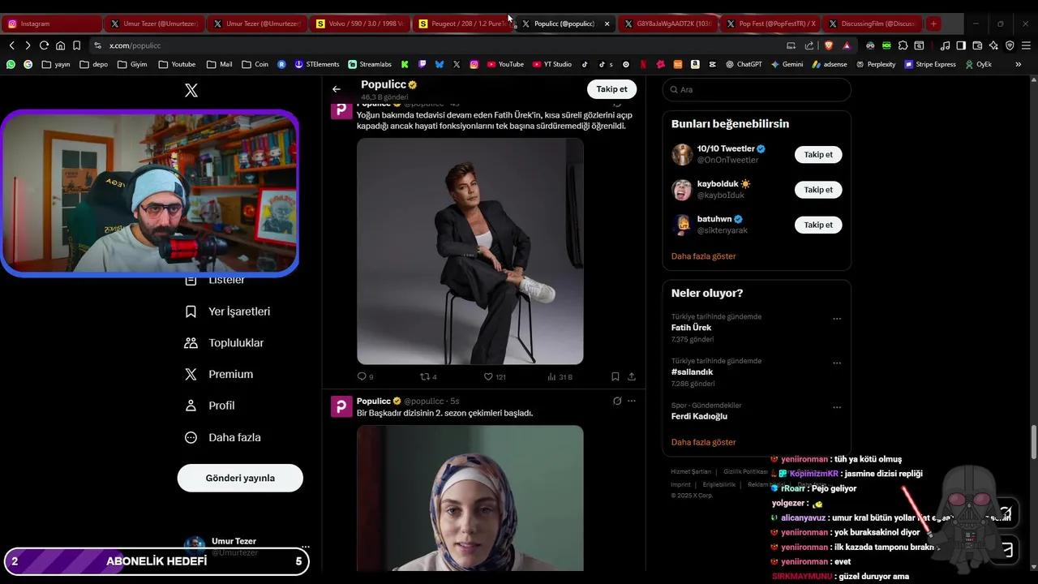
Task: Expand Daha fazla sidebar menu
Action: (223, 437)
